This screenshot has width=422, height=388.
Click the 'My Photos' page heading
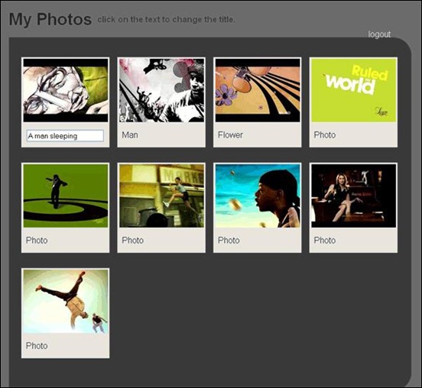point(50,19)
